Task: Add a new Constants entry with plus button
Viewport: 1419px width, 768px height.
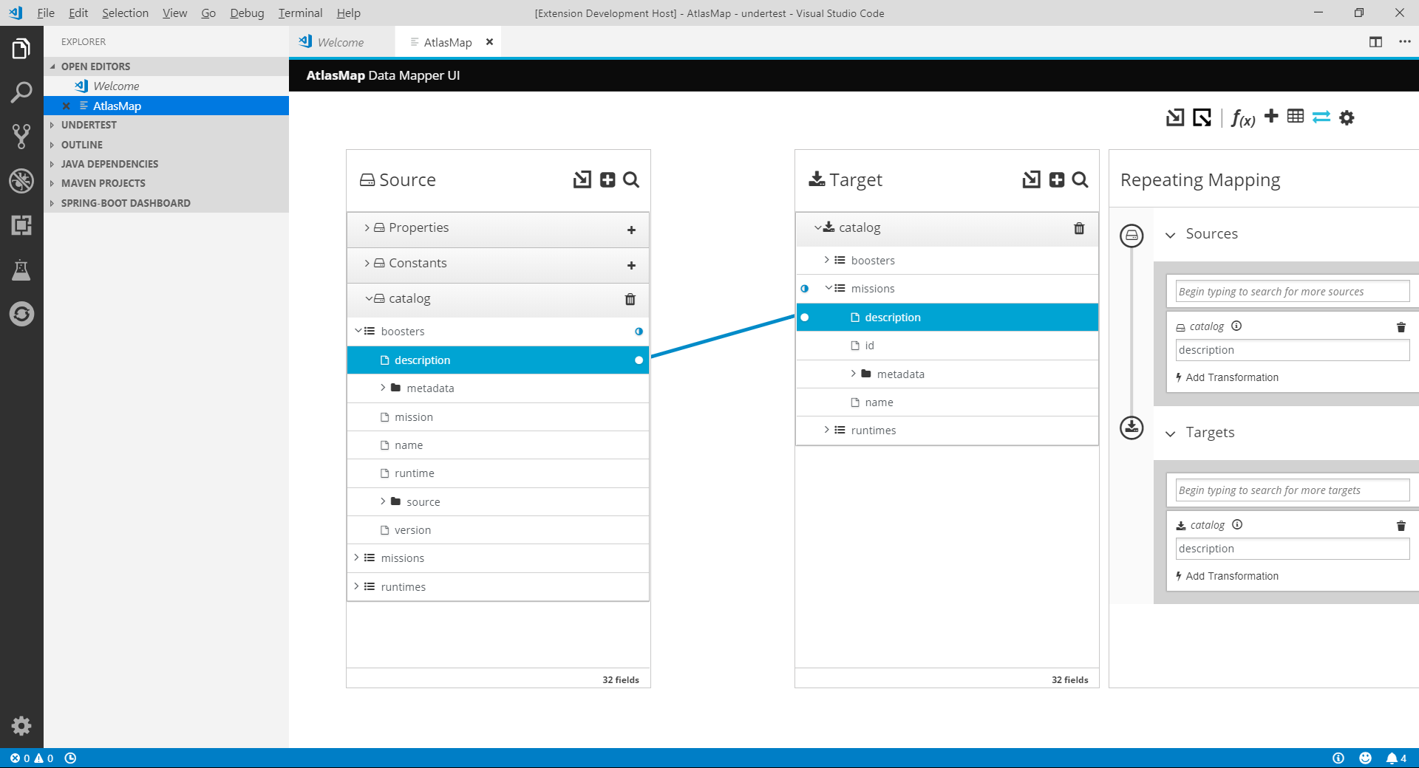Action: coord(630,265)
